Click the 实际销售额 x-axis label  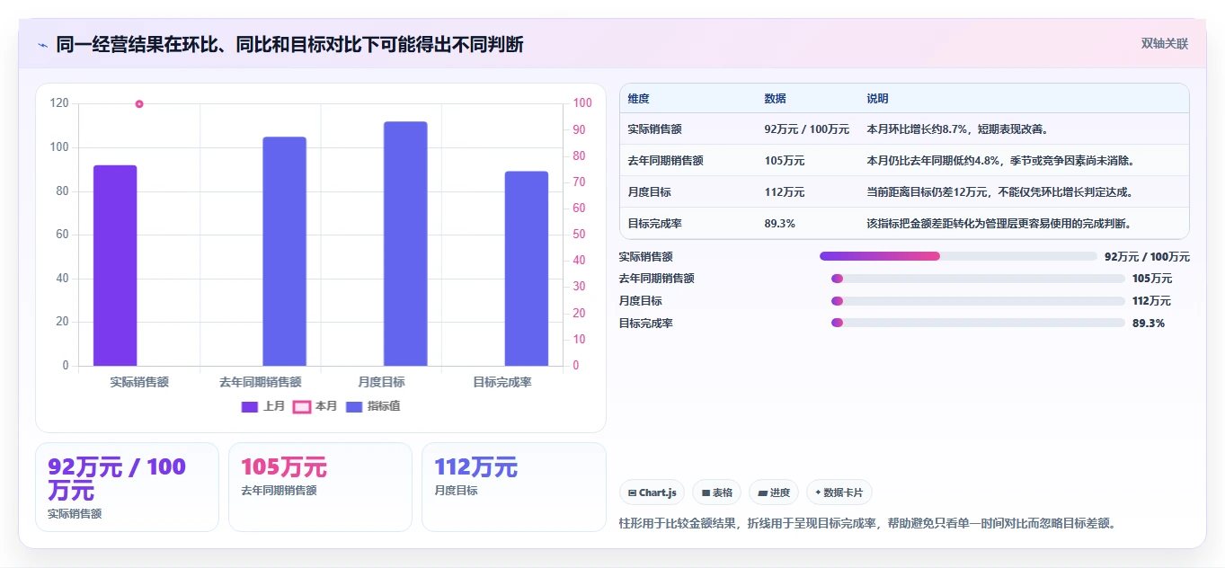(139, 382)
